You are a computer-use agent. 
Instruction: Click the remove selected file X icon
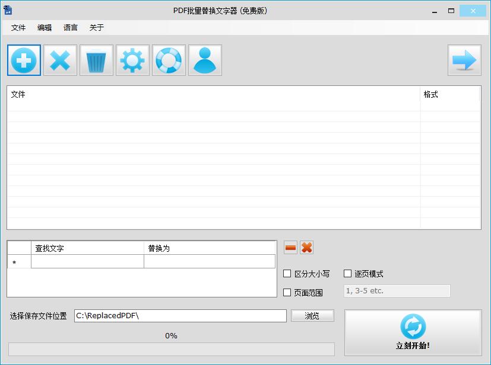60,60
